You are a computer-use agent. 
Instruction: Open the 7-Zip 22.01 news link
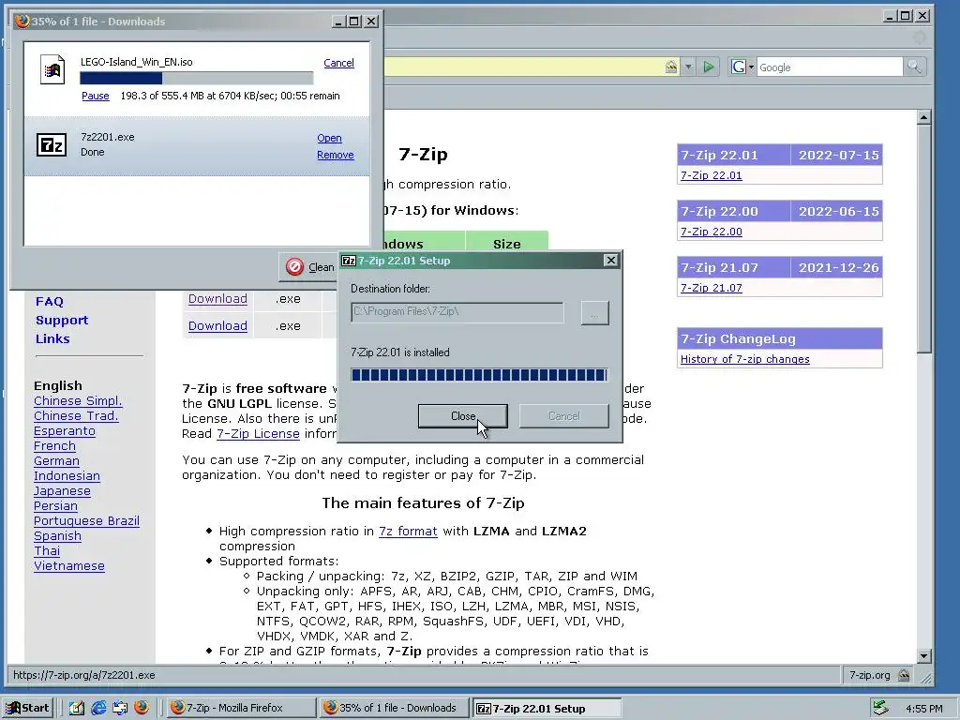point(712,175)
